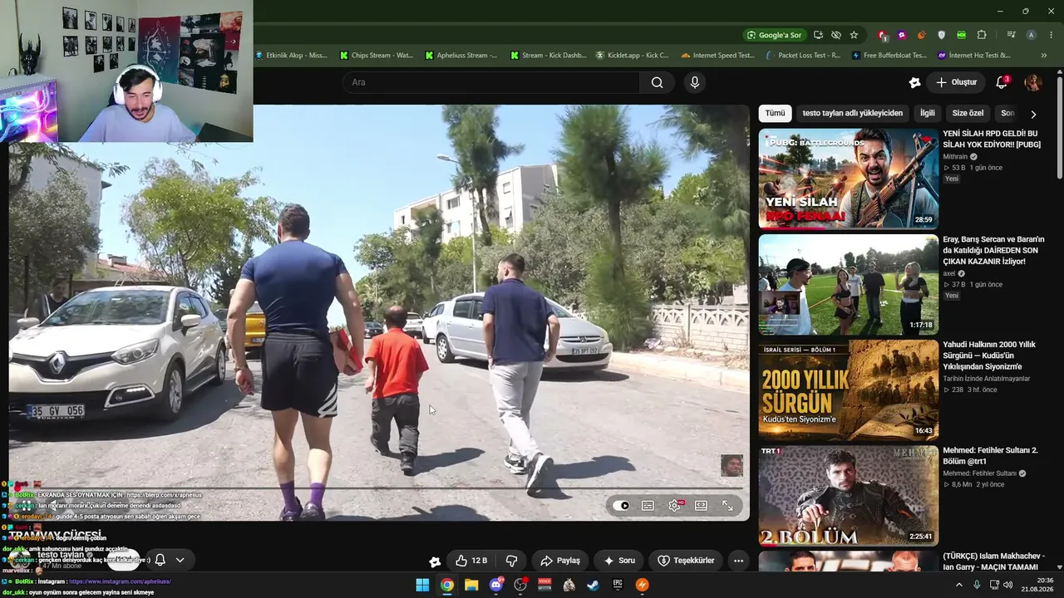Open 'YENİ SİLAH RPD GELDİ' video thumbnail

pyautogui.click(x=848, y=179)
